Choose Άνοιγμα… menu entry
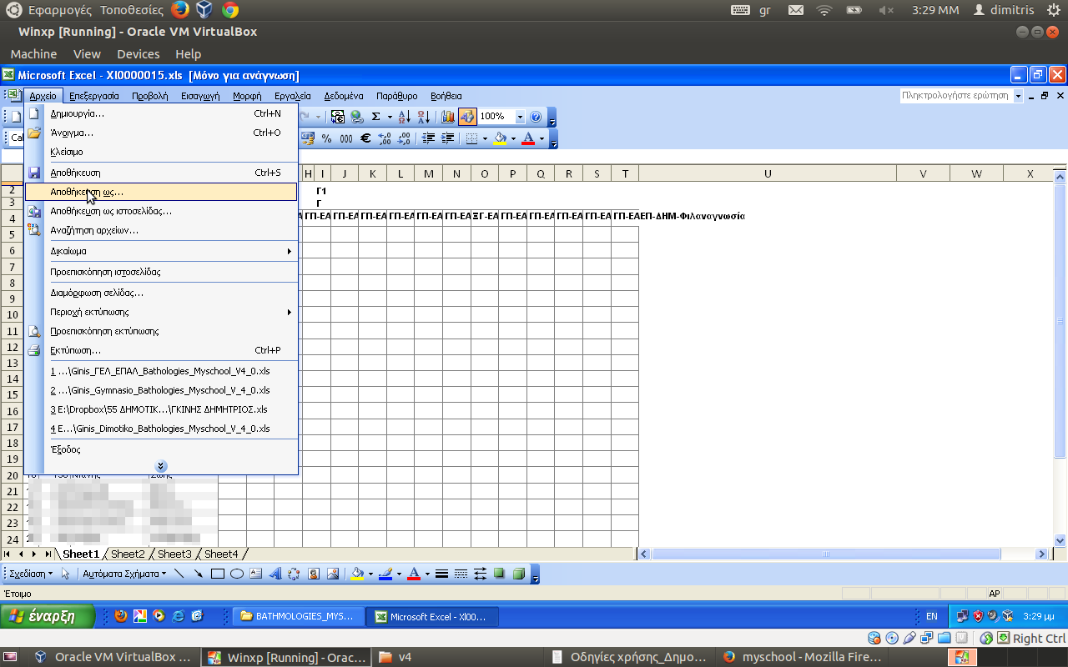1068x667 pixels. click(161, 133)
